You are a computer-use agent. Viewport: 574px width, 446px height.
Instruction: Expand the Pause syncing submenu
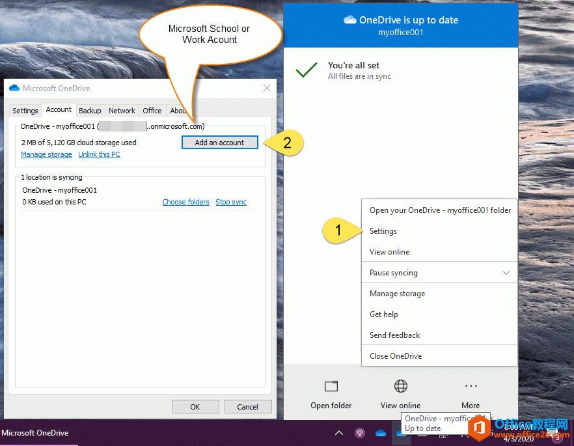506,272
